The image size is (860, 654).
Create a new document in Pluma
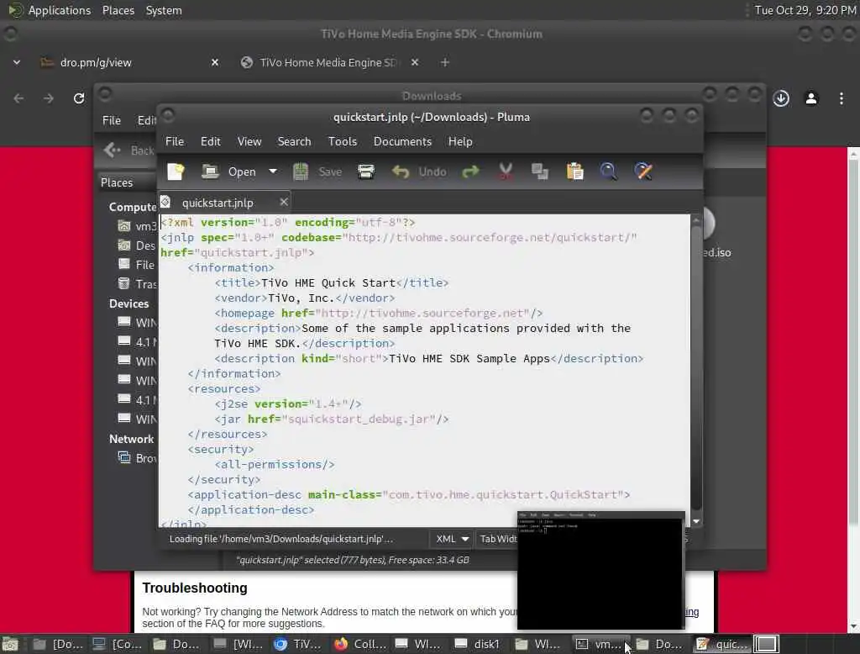[176, 171]
